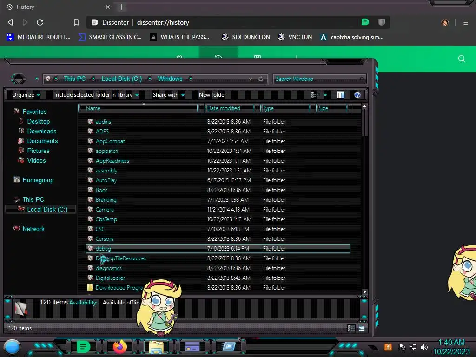This screenshot has height=357, width=476.
Task: Switch to large icons view in status bar
Action: [x=362, y=328]
